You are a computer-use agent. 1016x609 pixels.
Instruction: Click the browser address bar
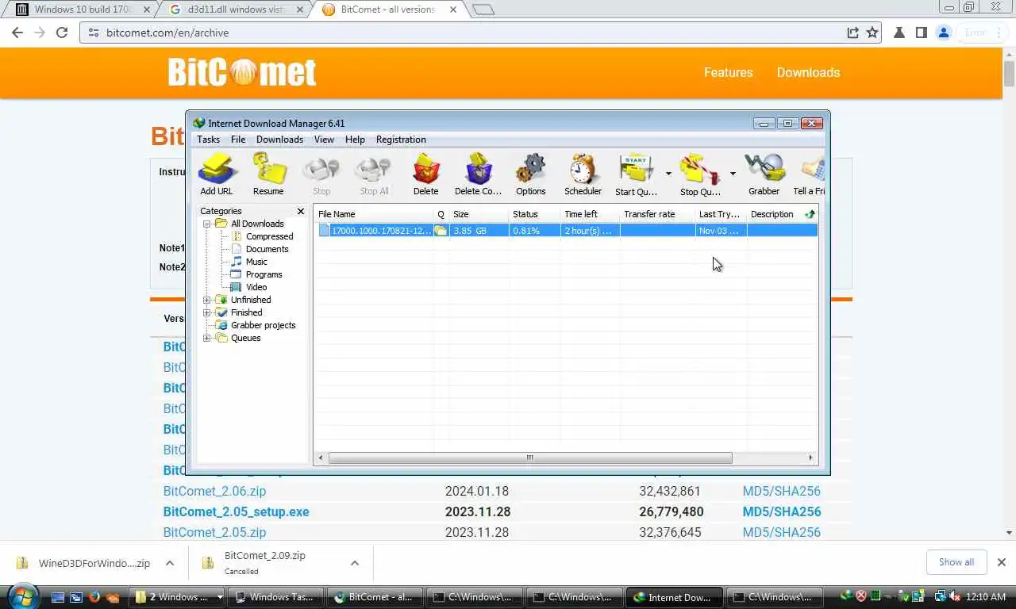[468, 33]
